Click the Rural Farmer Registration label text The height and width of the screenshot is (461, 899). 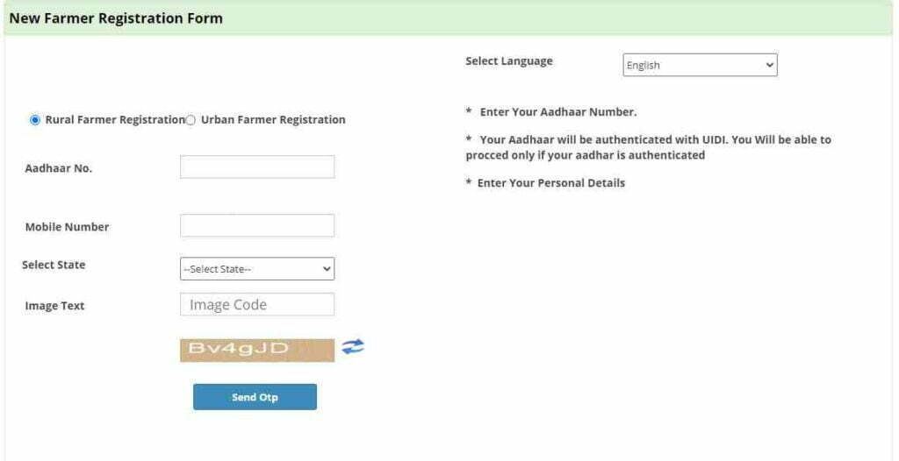[115, 120]
